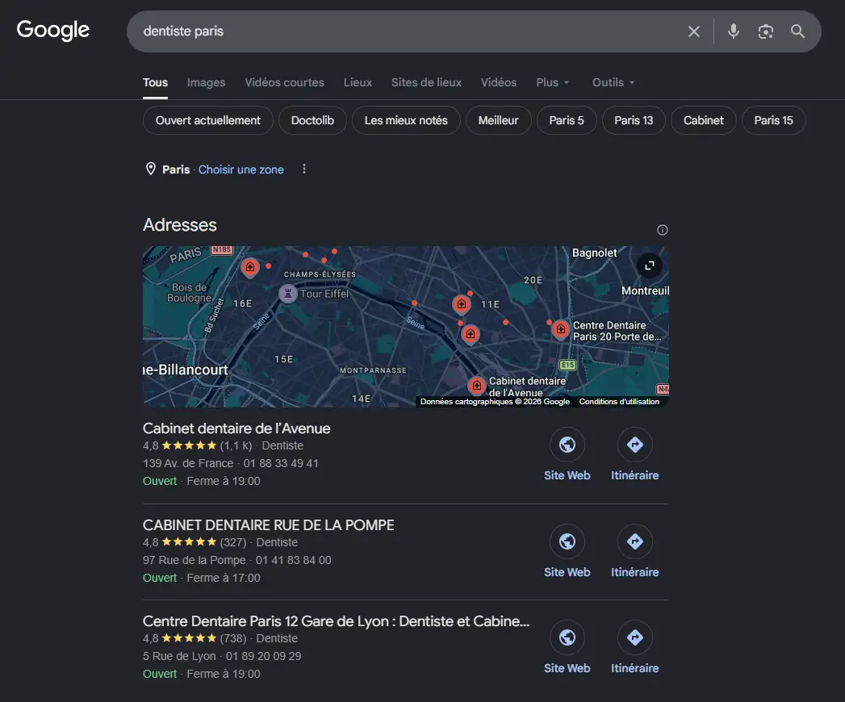Screen dimensions: 845x702
Task: Select the Cabinet dentaire de l'Avenue map pin
Action: pyautogui.click(x=476, y=386)
